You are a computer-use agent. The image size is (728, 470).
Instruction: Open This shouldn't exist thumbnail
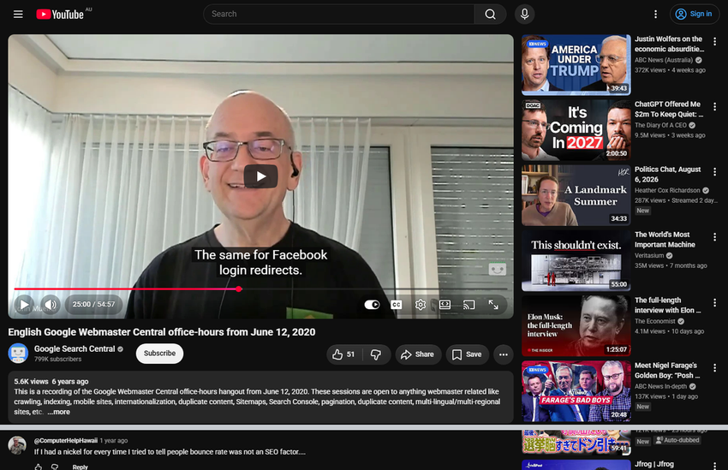point(576,261)
